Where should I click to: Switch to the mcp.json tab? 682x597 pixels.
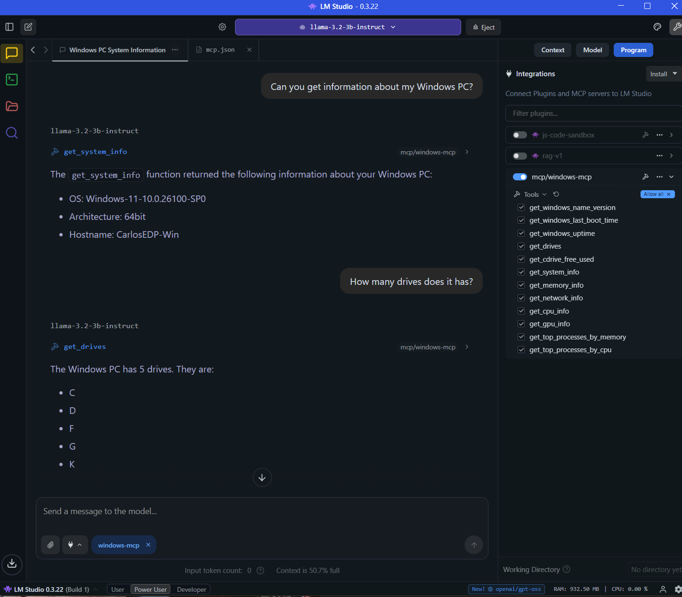click(220, 50)
